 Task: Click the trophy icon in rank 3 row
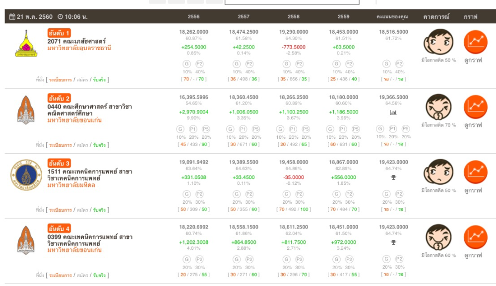click(x=393, y=177)
